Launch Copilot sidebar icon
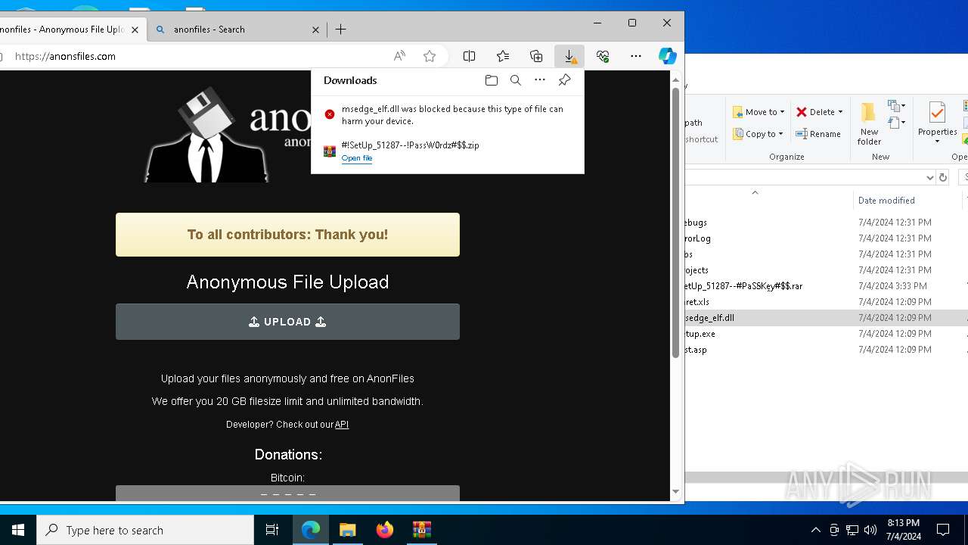Screen dimensions: 968x545 [x=667, y=56]
